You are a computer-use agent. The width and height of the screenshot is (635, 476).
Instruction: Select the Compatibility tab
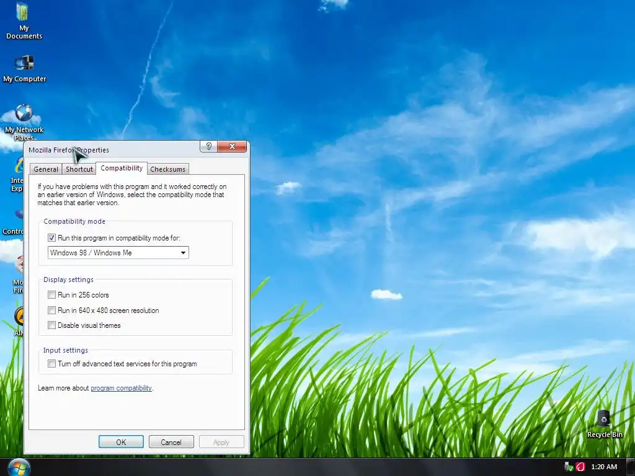tap(122, 168)
